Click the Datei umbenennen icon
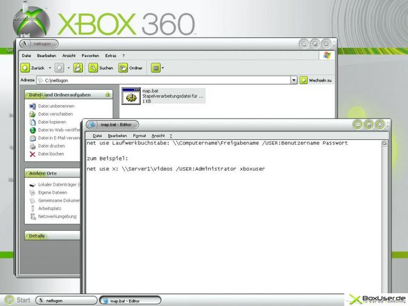The height and width of the screenshot is (306, 408). coord(33,106)
